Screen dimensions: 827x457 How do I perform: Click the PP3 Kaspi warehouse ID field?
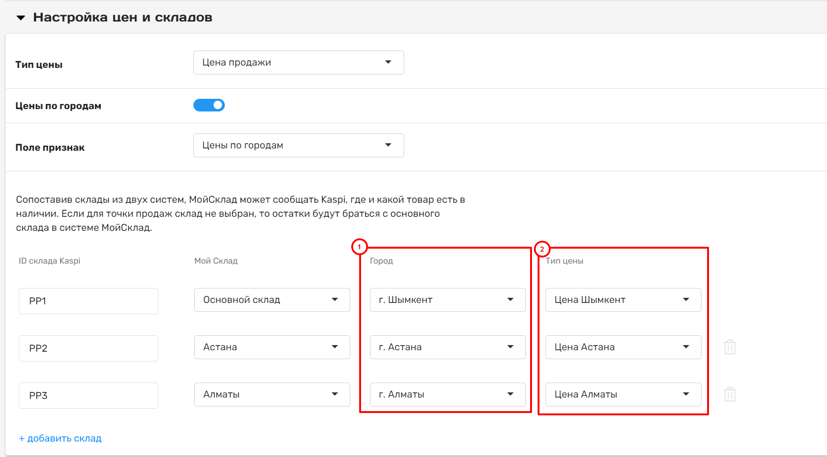pos(89,396)
